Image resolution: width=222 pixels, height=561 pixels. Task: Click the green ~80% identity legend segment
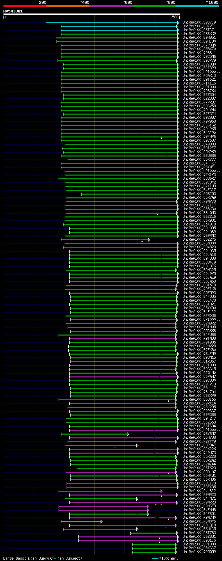pos(154,6)
